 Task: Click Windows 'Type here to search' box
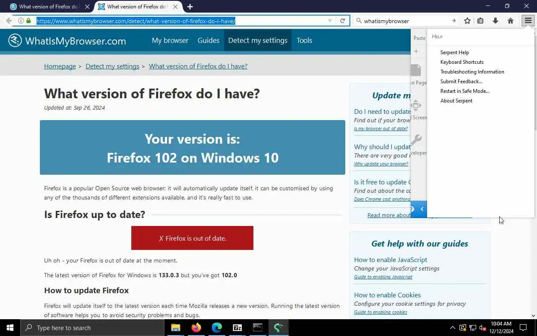click(x=91, y=328)
